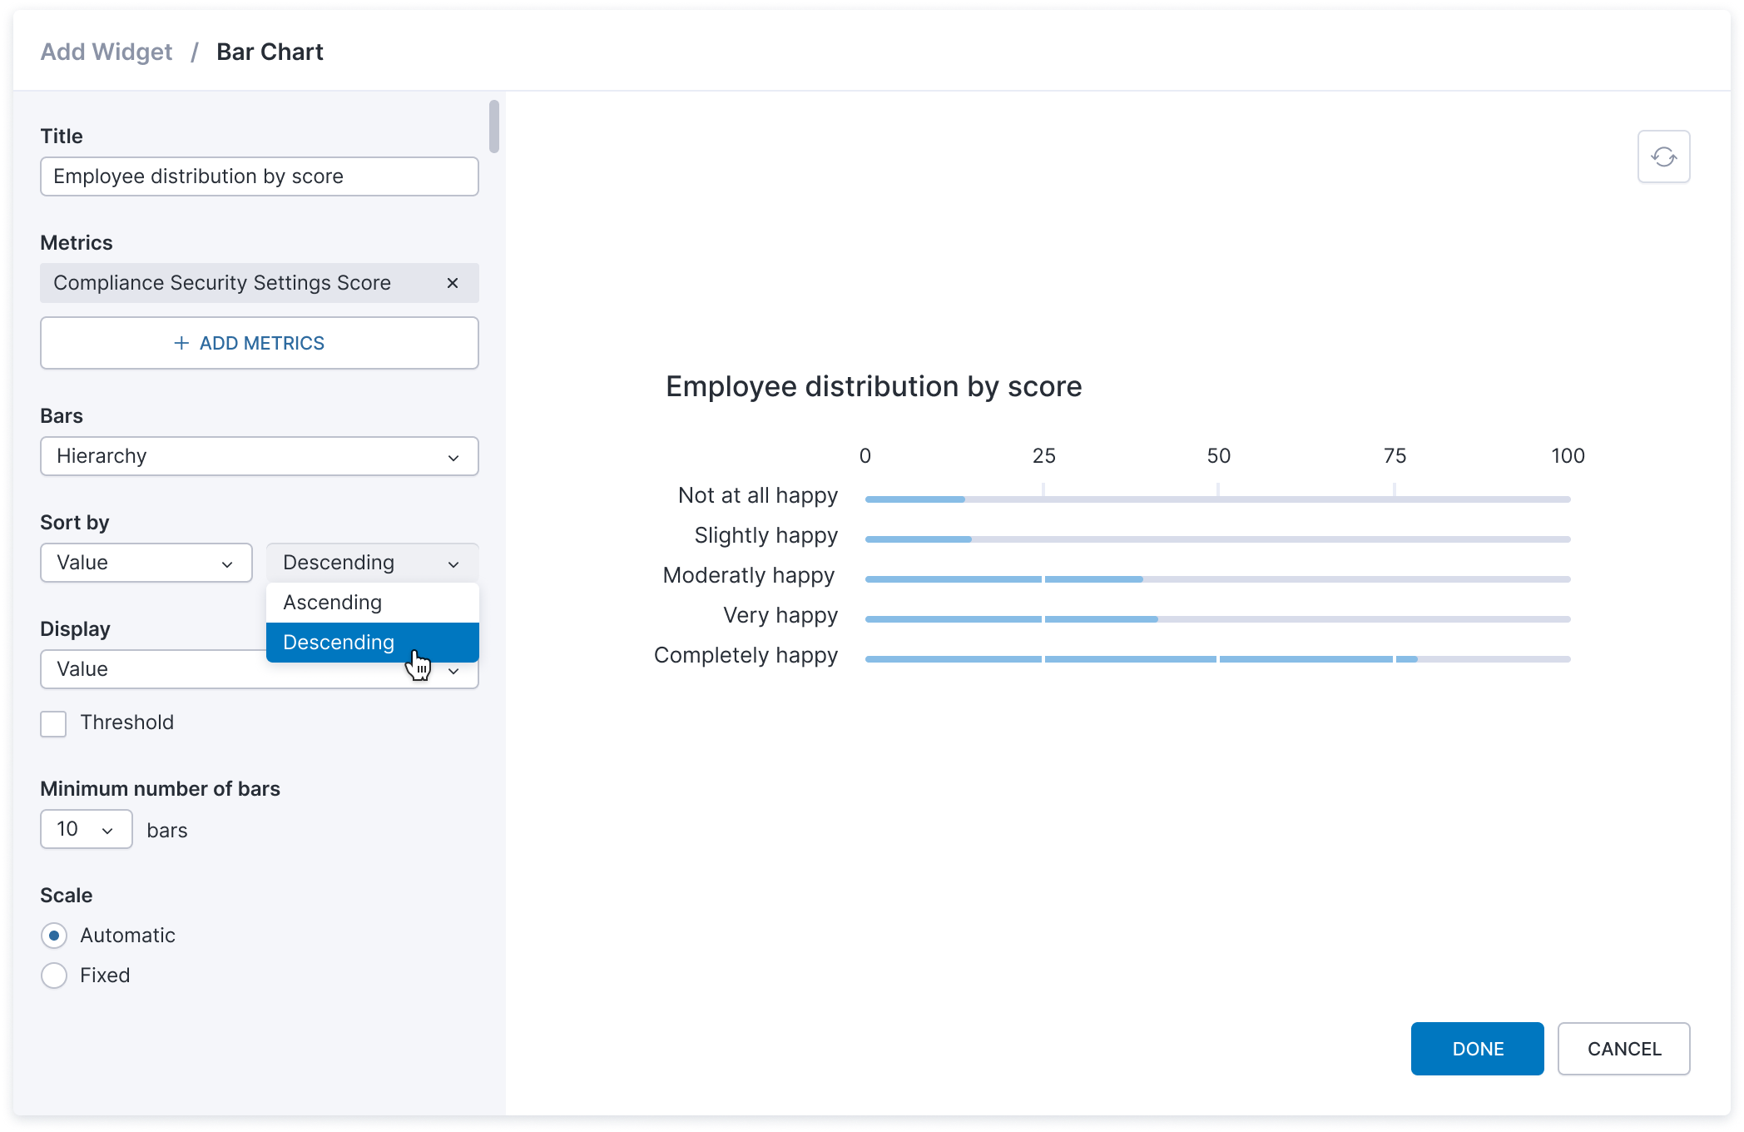Click the Sort by Value chevron
The image size is (1744, 1132).
(x=227, y=564)
